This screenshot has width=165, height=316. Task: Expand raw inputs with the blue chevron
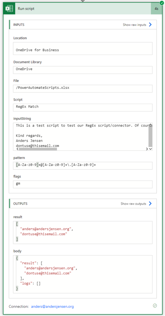click(x=150, y=25)
